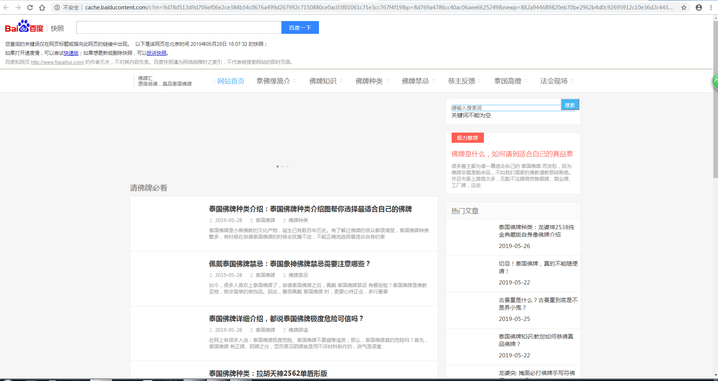Expand submenu marker beside 泰国高僧
Image resolution: width=718 pixels, height=381 pixels.
tap(526, 81)
